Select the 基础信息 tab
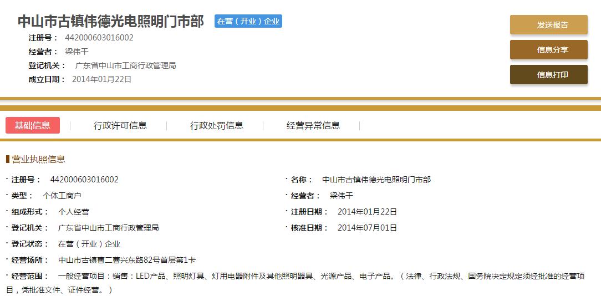Screen dimensions: 601x296 point(33,125)
